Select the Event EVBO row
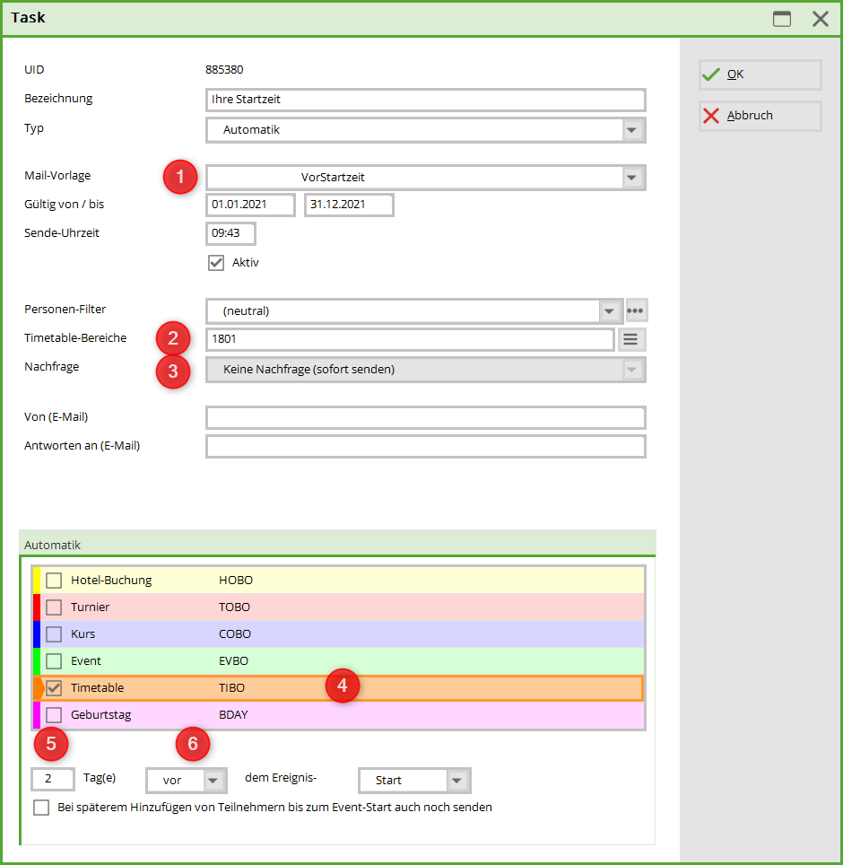 point(359,661)
